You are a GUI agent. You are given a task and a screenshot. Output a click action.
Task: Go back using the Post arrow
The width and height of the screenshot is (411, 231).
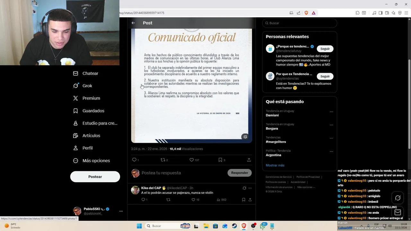133,23
